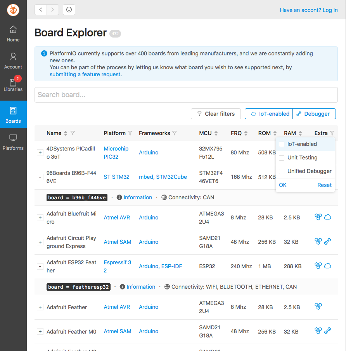Screen dimensions: 346x351
Task: Open the Arduino, ESP-IDF frameworks link
Action: 161,266
